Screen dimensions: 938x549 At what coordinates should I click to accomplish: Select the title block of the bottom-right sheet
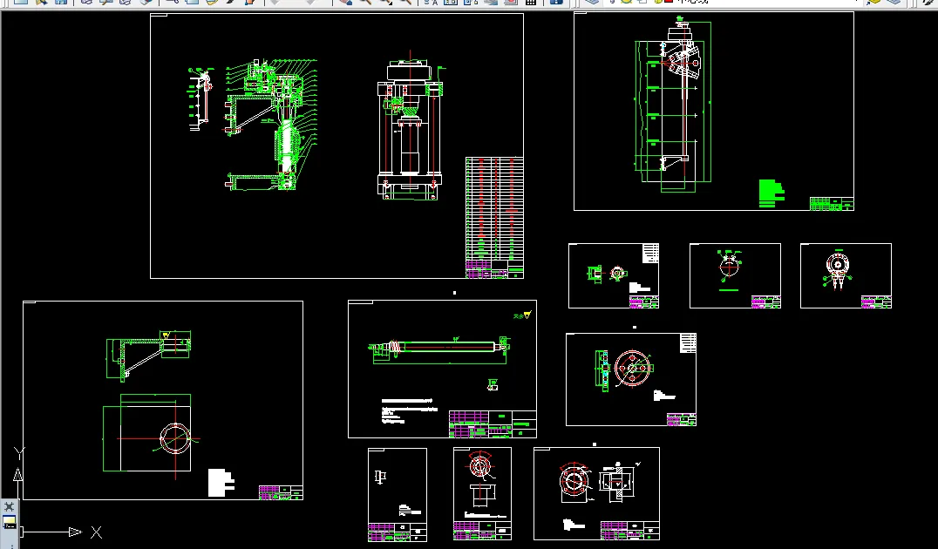pyautogui.click(x=630, y=531)
